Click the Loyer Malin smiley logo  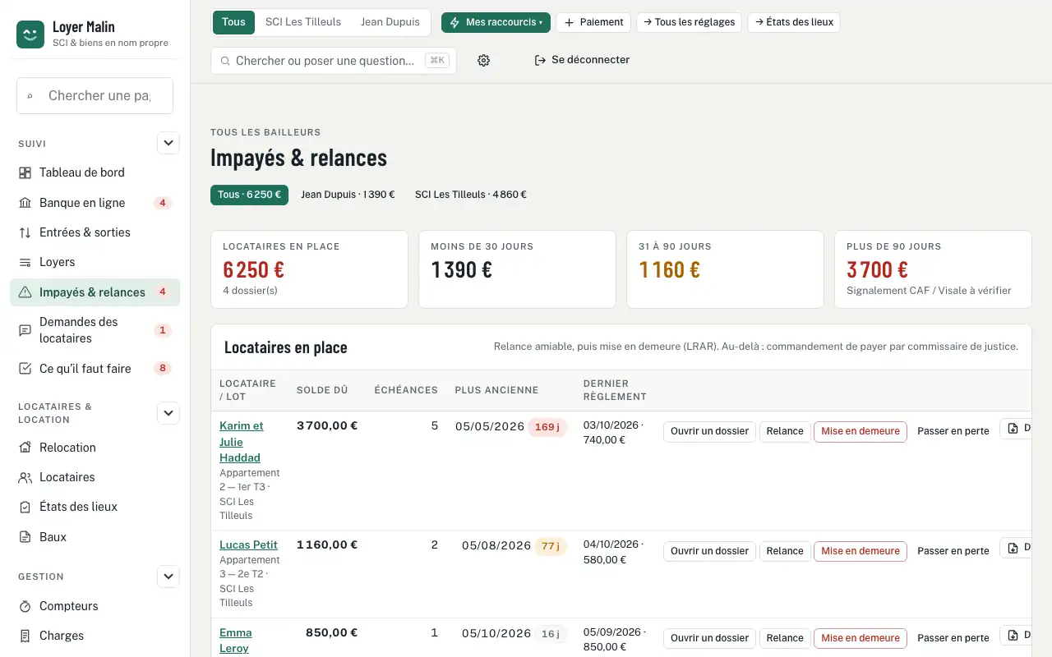30,34
